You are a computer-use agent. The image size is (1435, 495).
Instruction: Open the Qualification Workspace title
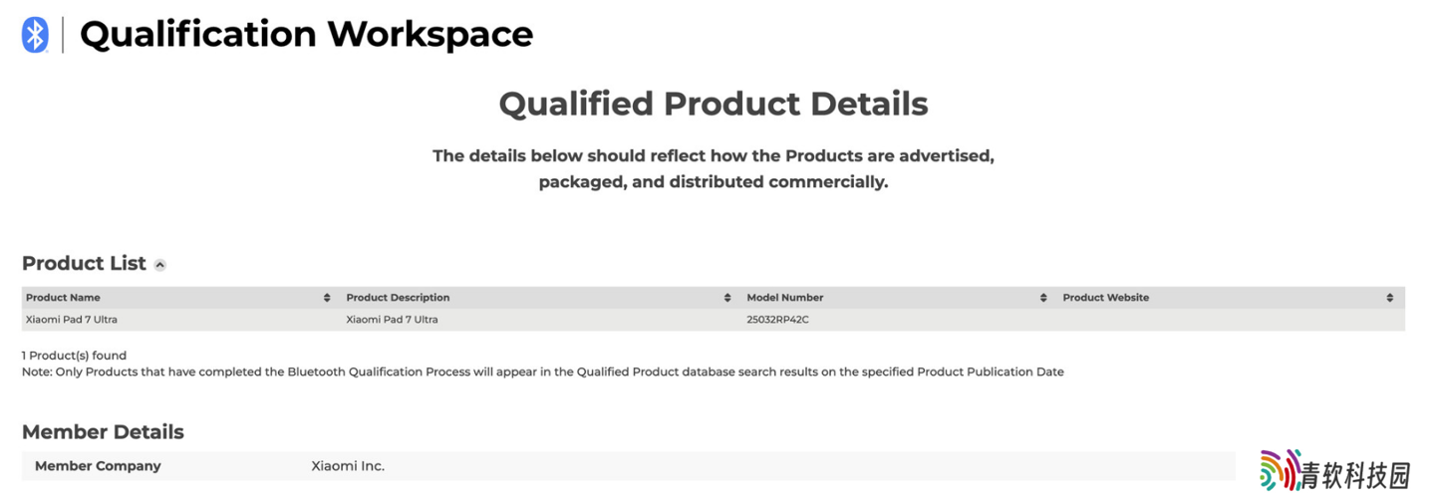click(x=306, y=35)
